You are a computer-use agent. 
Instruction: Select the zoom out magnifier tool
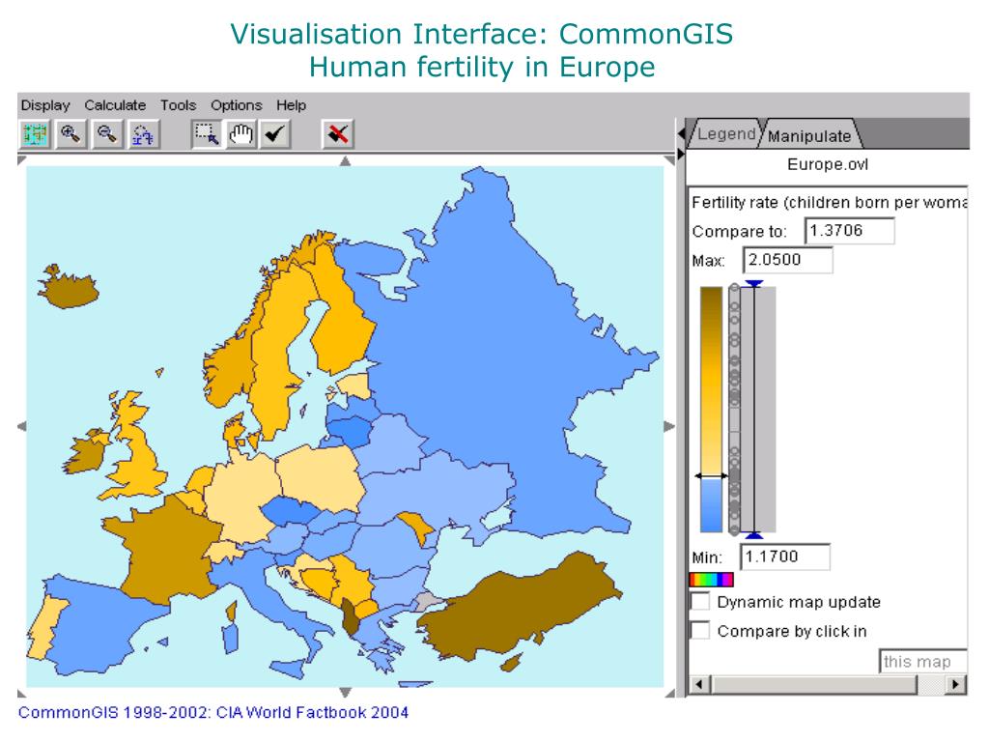pyautogui.click(x=107, y=133)
